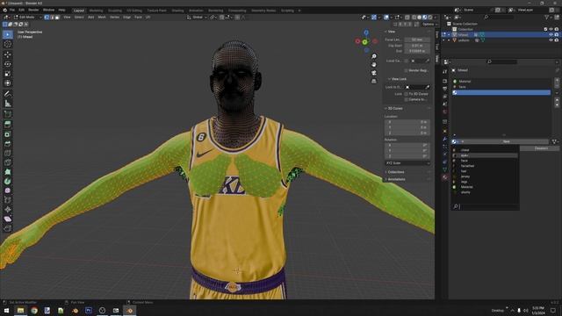This screenshot has height=316, width=562.
Task: Open the Edit Mode dropdown
Action: point(27,18)
